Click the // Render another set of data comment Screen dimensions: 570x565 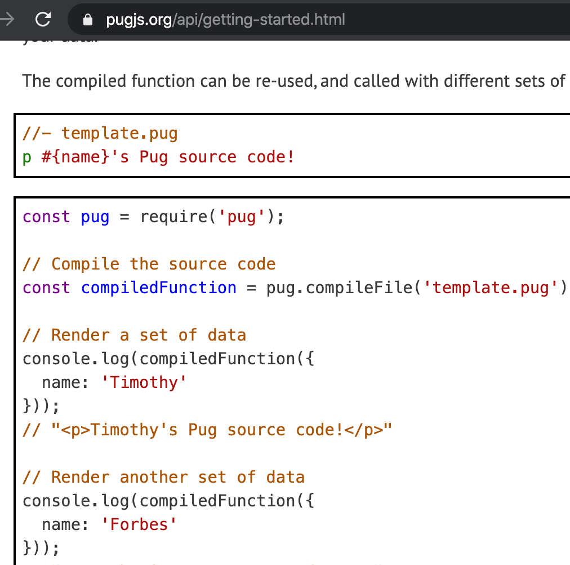click(163, 477)
